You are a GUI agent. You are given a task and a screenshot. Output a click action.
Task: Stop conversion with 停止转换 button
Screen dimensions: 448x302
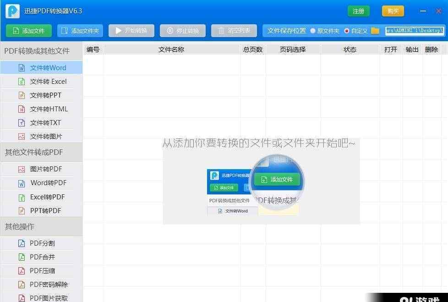183,31
